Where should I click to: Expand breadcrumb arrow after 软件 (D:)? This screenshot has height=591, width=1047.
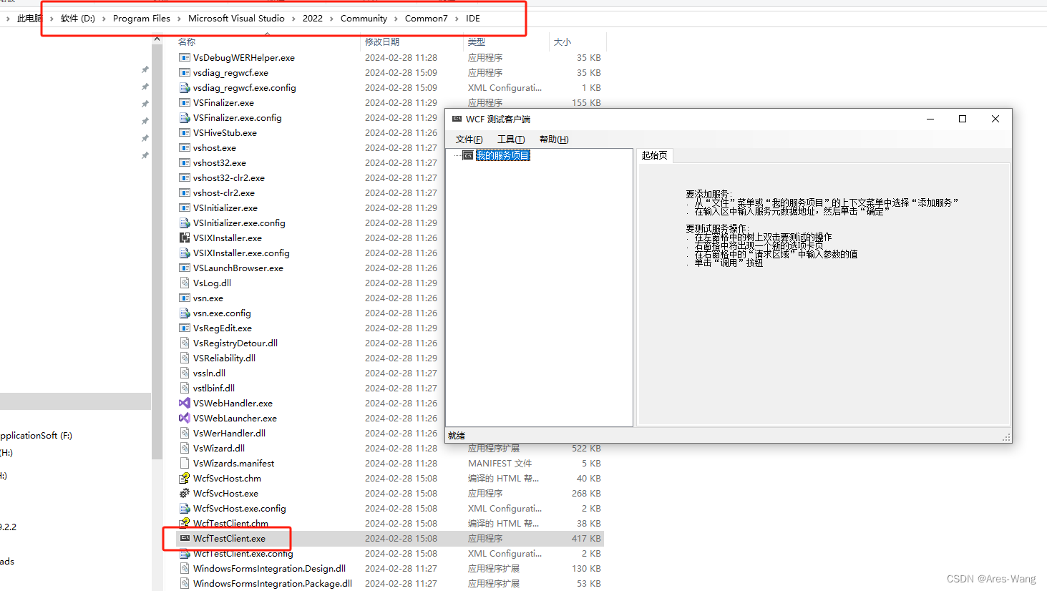coord(104,19)
